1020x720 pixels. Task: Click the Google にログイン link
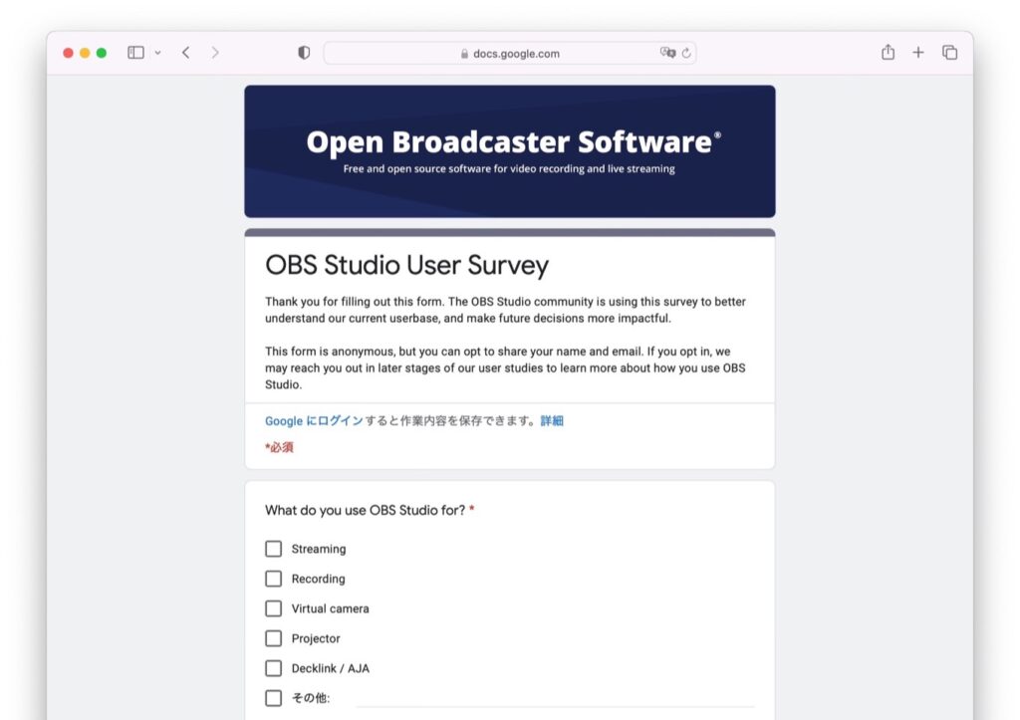[317, 420]
